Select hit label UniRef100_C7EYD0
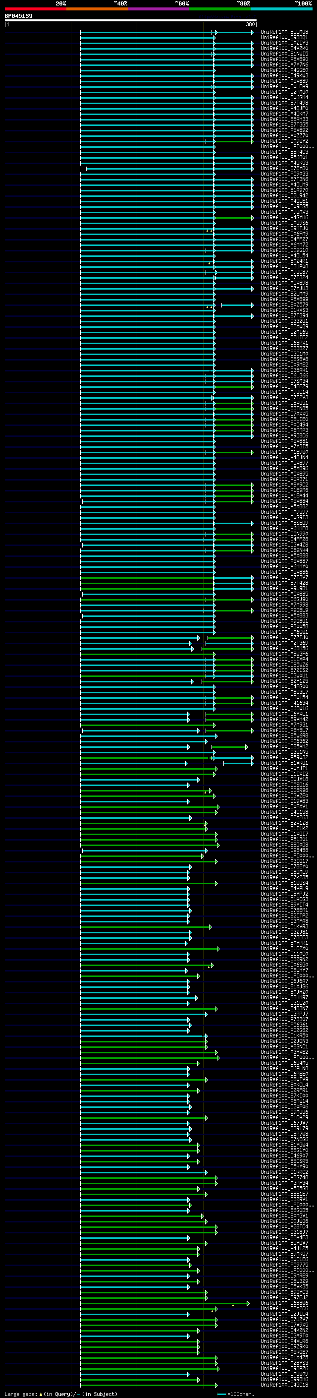Viewport: 317px width, 1398px height. (284, 168)
